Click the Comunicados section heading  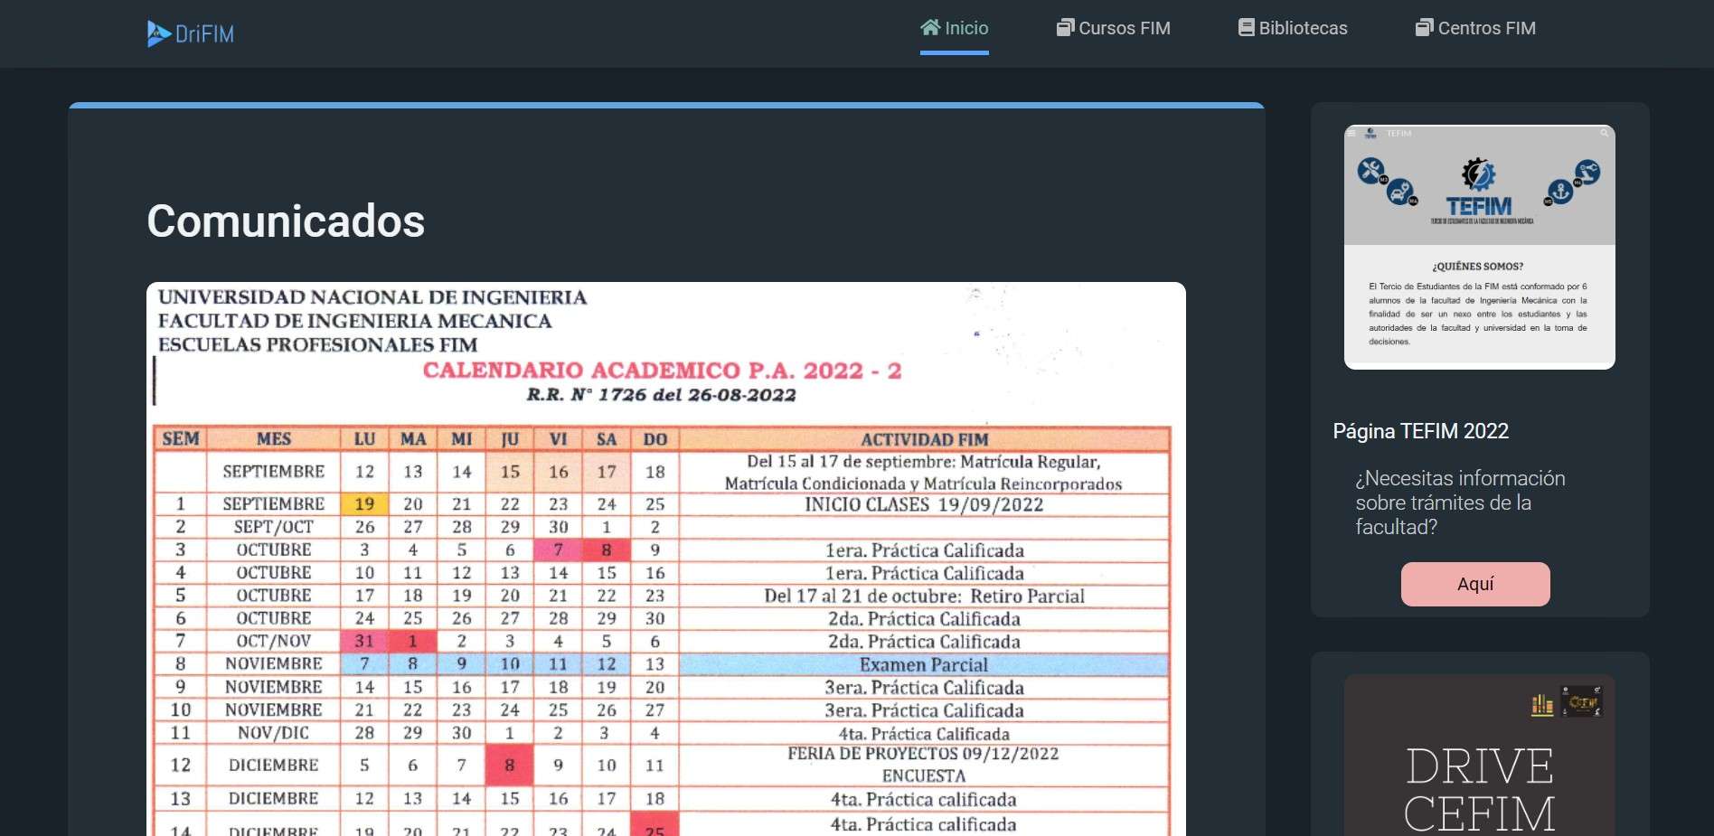[x=286, y=221]
